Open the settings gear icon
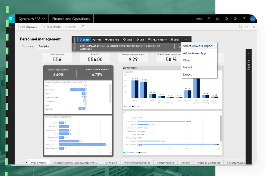Viewport: 265px width, 176px height. click(x=235, y=19)
